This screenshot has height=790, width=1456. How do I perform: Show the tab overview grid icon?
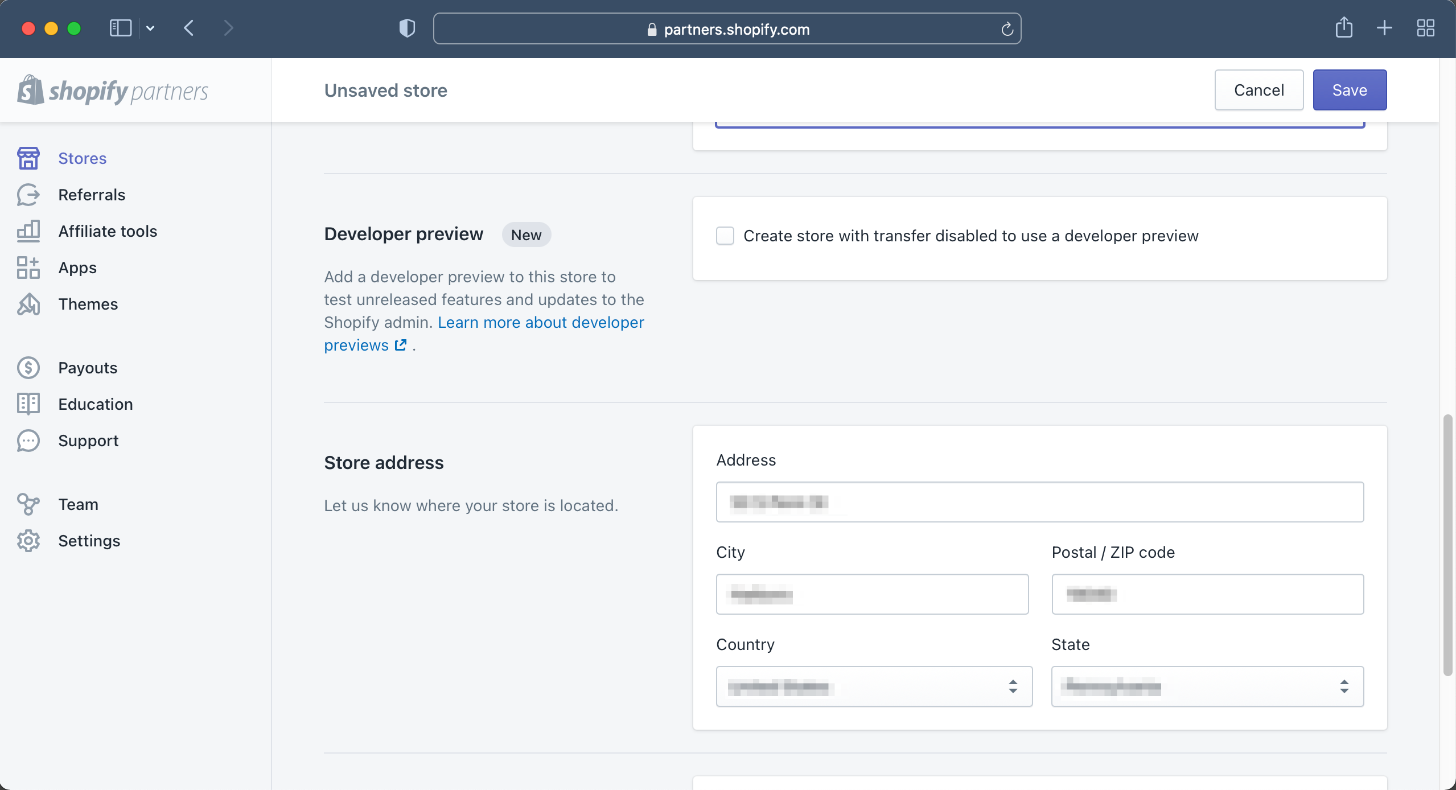[1426, 28]
